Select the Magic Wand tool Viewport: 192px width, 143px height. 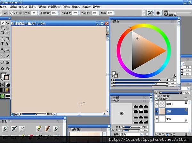pyautogui.click(x=7, y=28)
